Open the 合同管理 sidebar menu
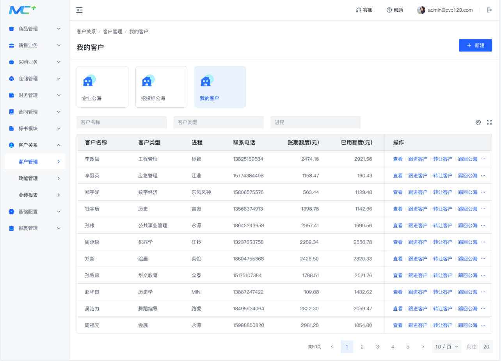The height and width of the screenshot is (361, 501). click(35, 112)
